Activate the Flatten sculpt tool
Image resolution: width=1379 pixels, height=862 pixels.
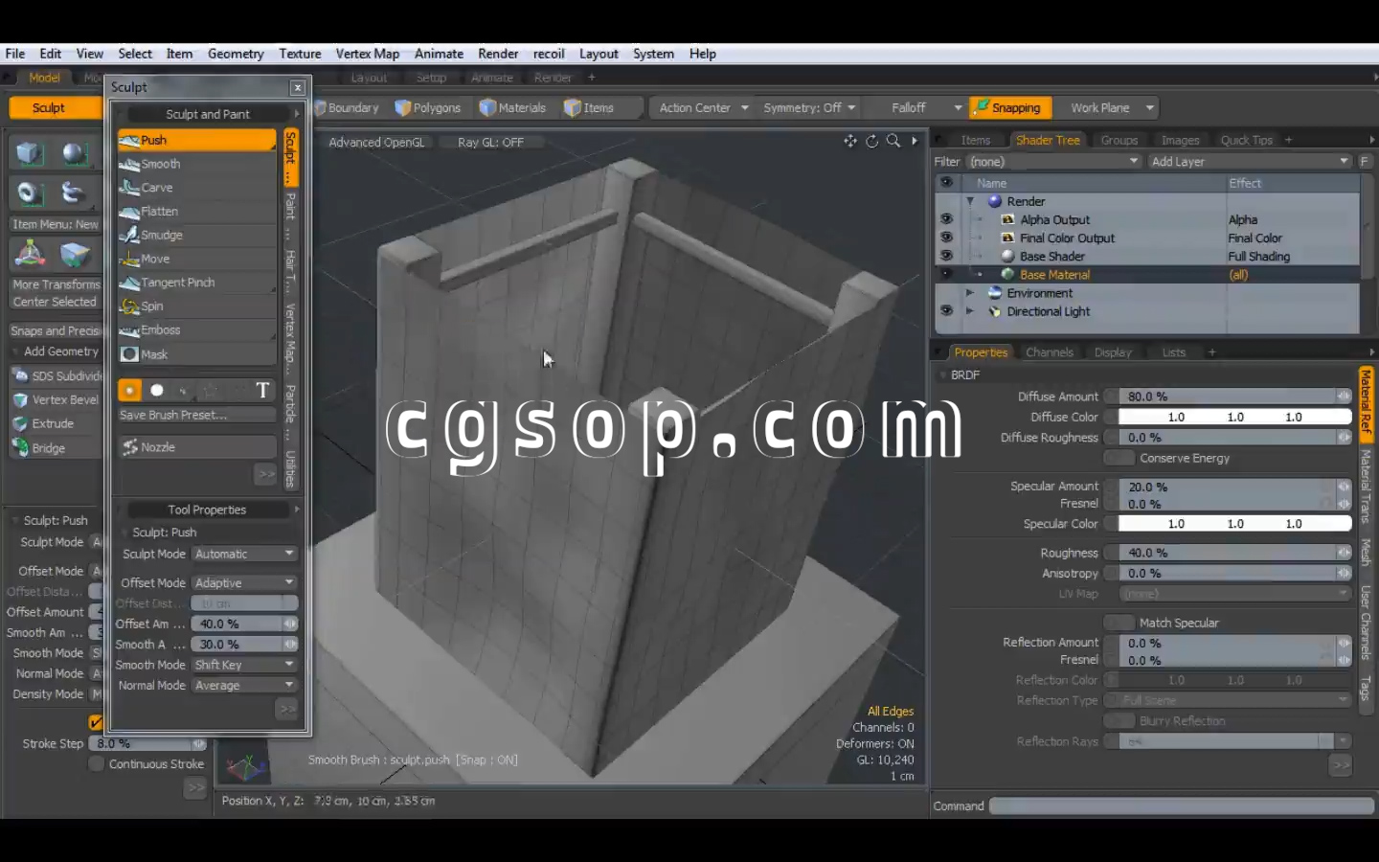196,212
